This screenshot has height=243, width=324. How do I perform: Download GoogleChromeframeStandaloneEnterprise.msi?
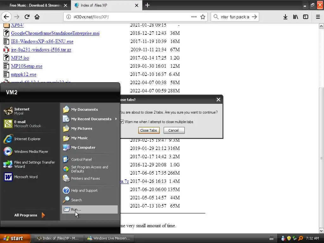pyautogui.click(x=55, y=33)
